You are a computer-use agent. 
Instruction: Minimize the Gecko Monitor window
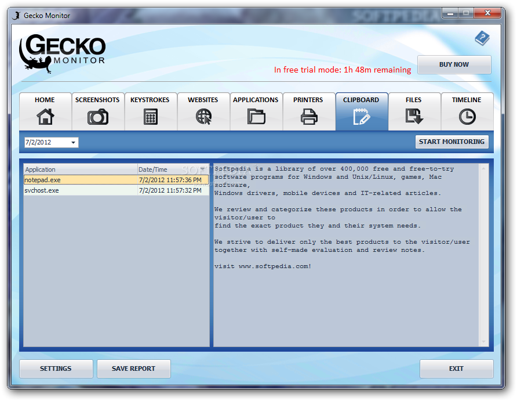pyautogui.click(x=450, y=13)
